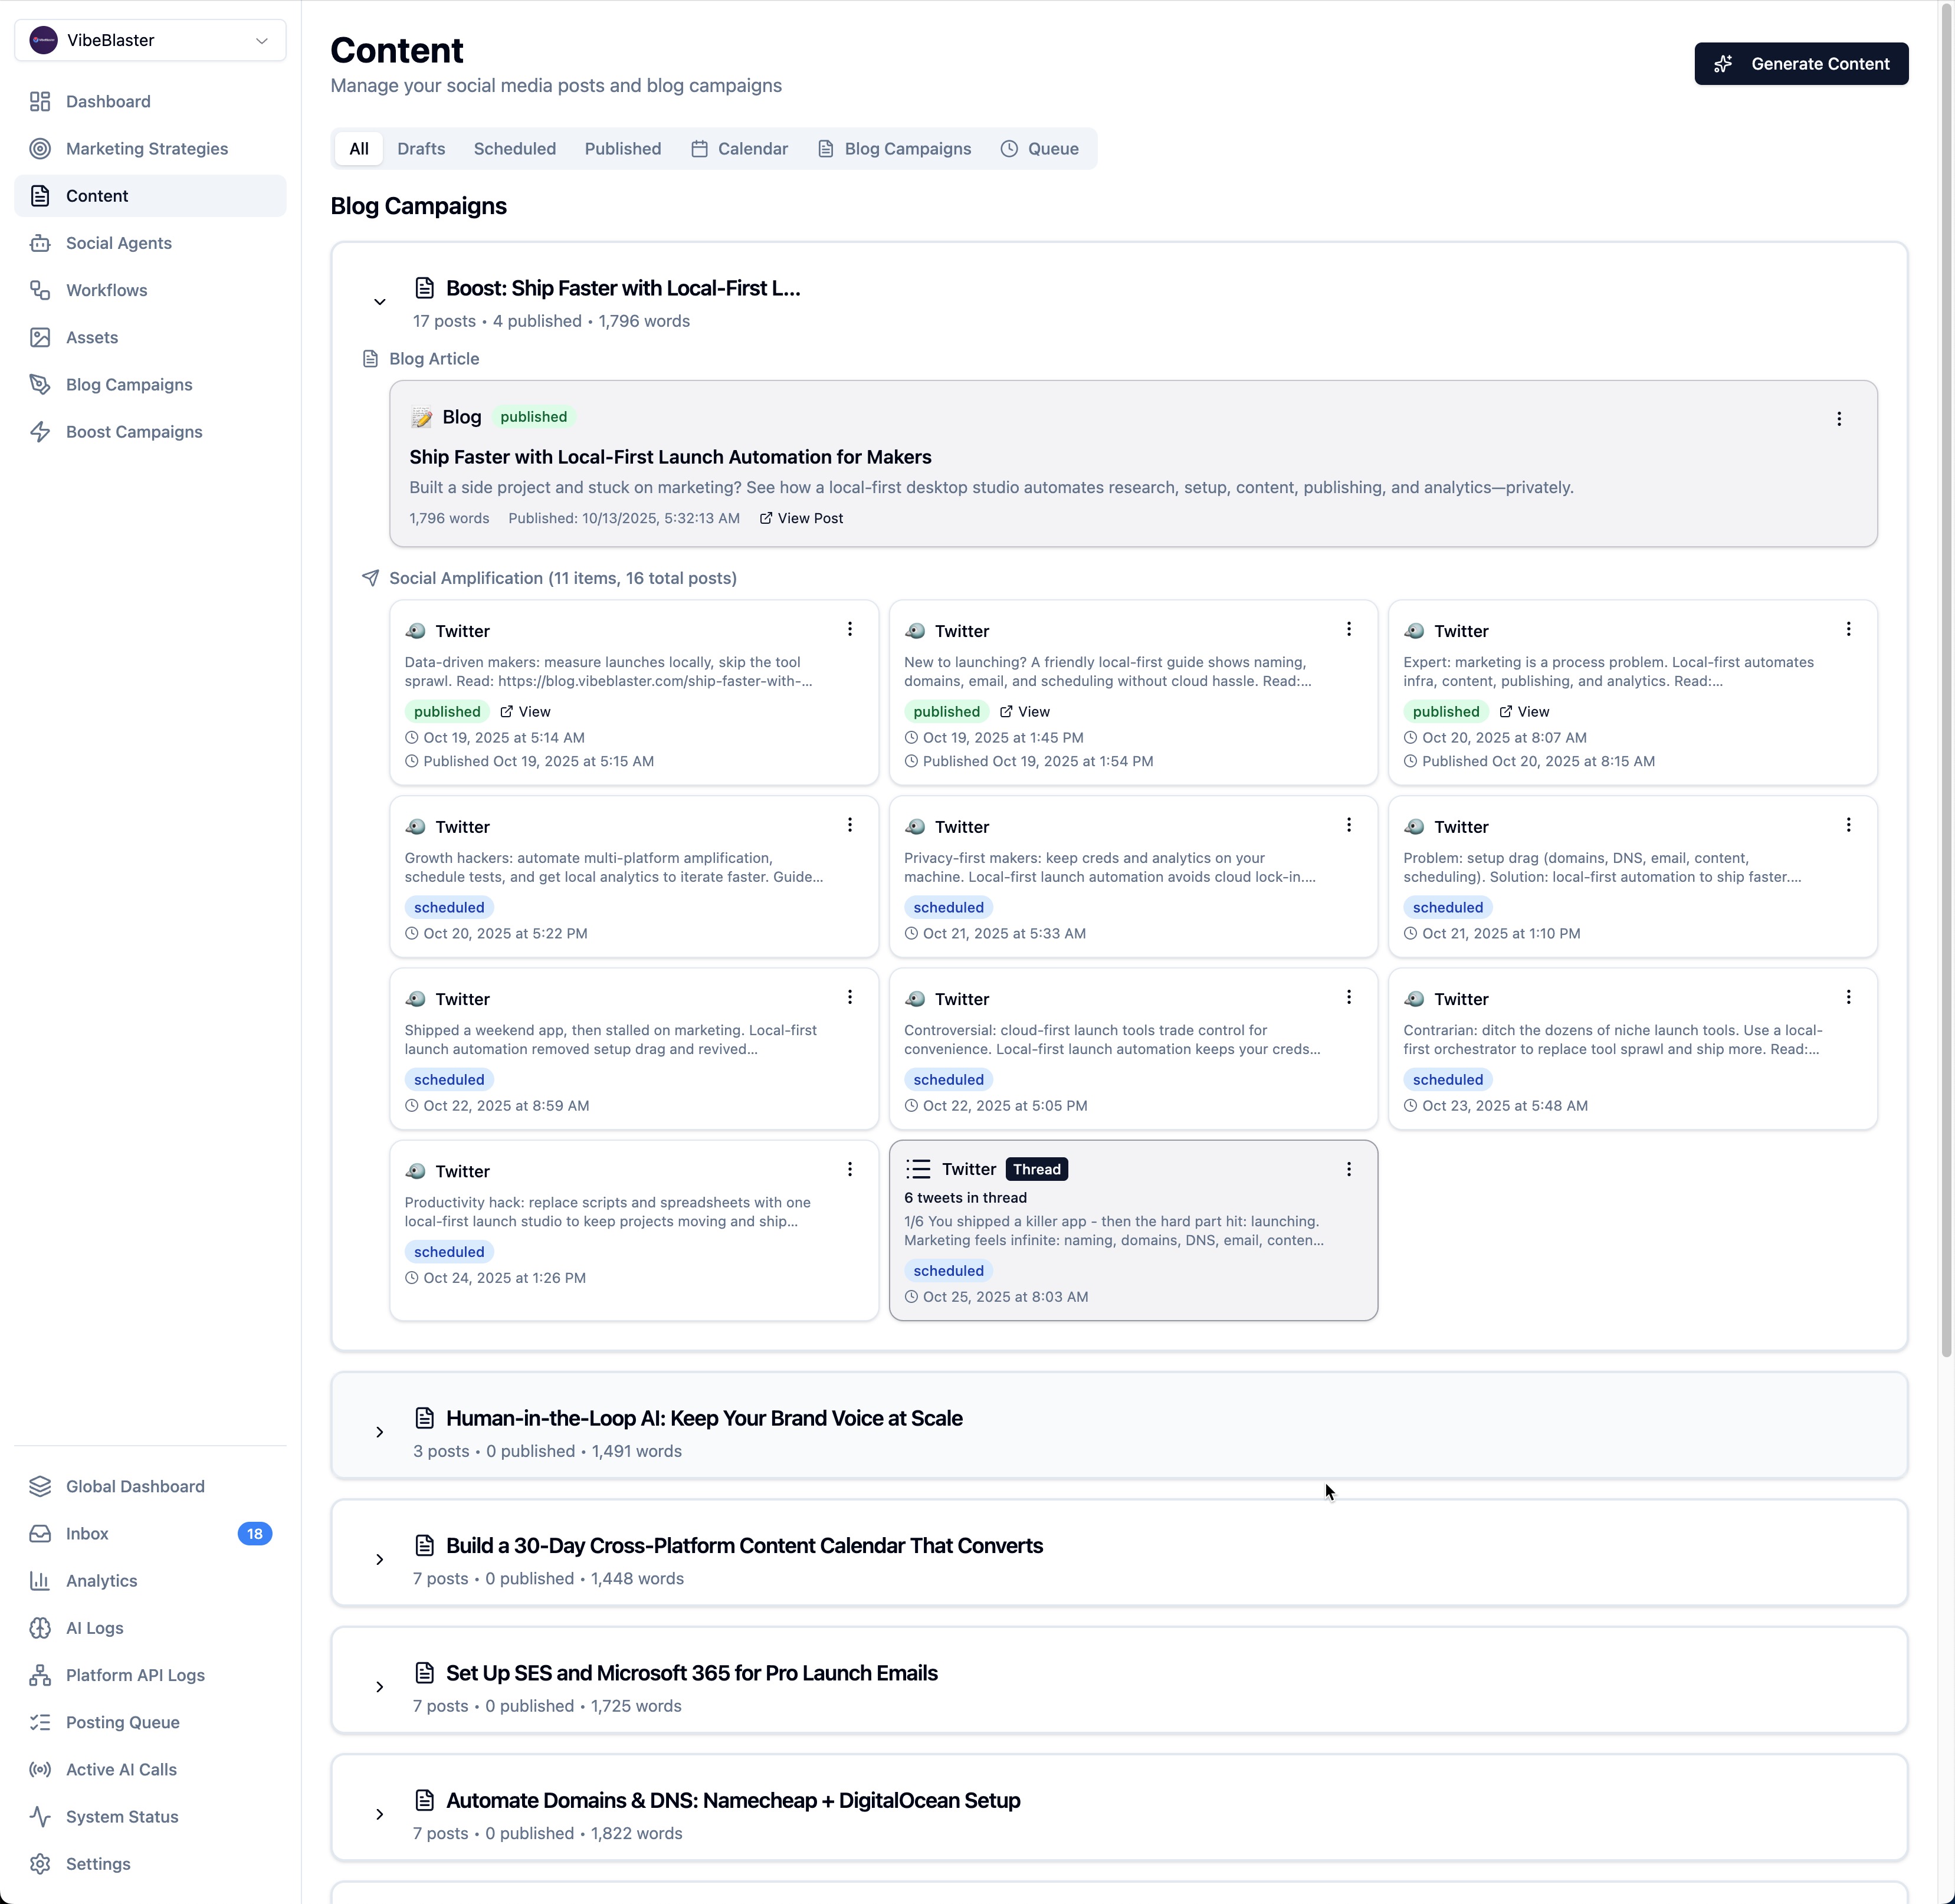Open the Active AI Calls panel
Image resolution: width=1955 pixels, height=1904 pixels.
pos(120,1769)
